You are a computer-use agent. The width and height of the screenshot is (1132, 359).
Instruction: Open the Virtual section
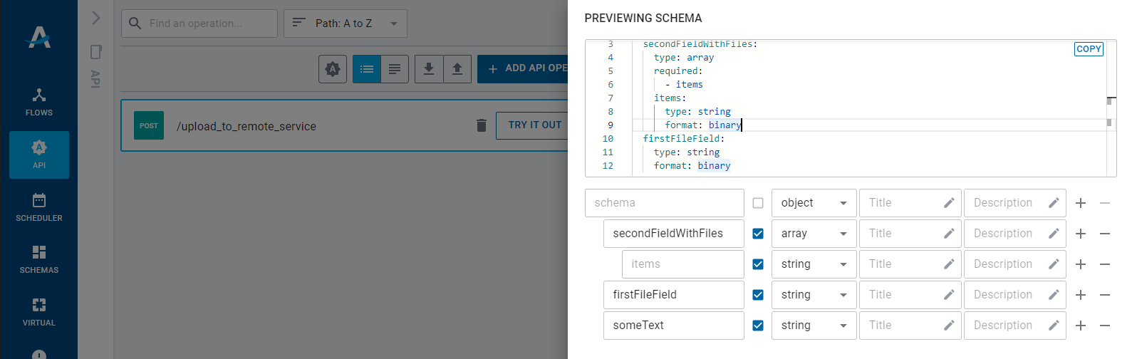pyautogui.click(x=39, y=312)
